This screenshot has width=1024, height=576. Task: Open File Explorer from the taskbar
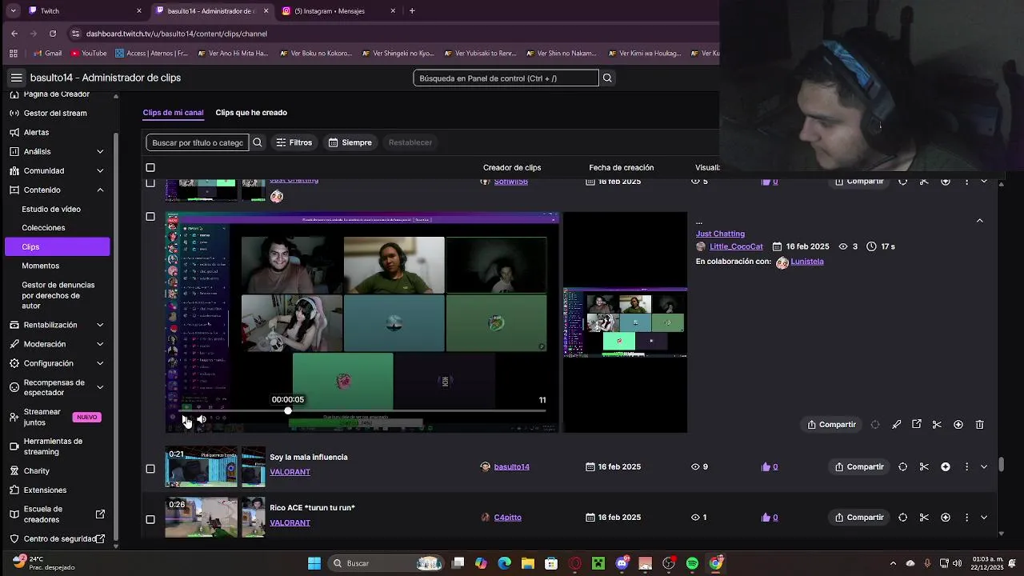527,563
